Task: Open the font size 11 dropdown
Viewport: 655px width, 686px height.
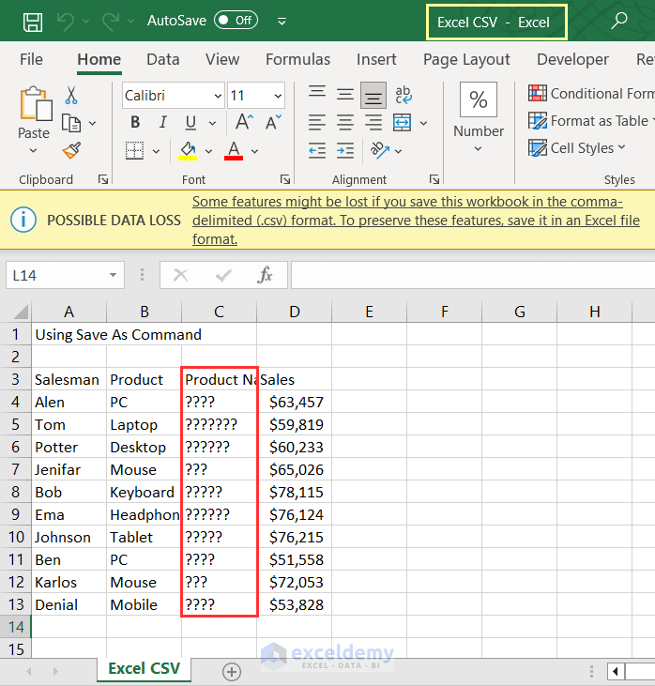Action: click(x=278, y=96)
